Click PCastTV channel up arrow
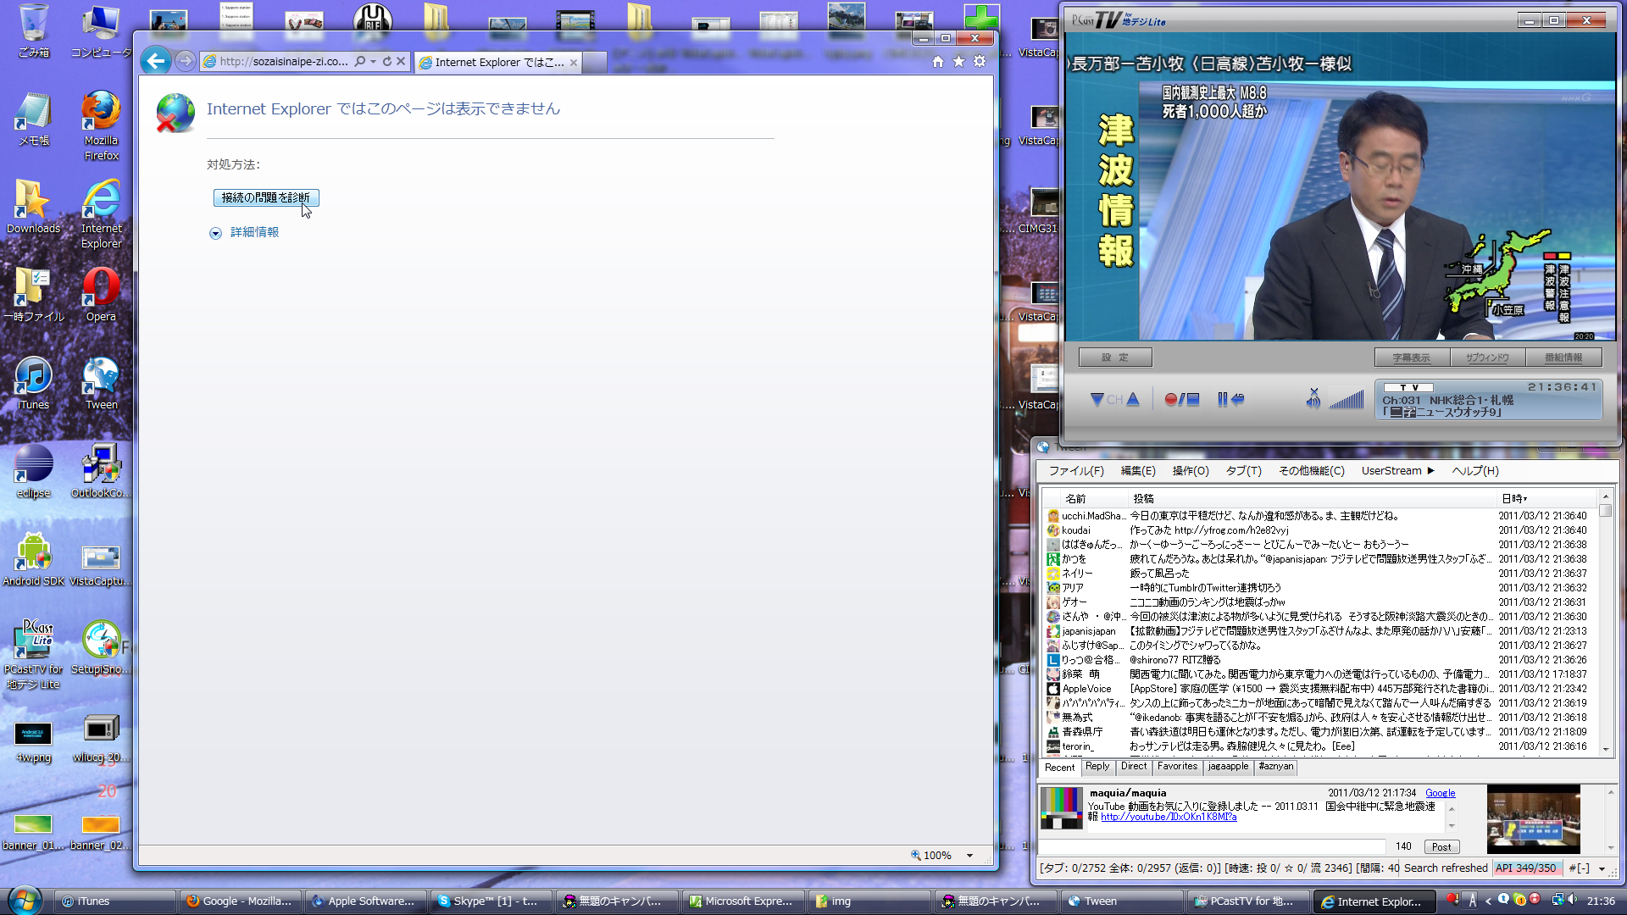 [1133, 399]
